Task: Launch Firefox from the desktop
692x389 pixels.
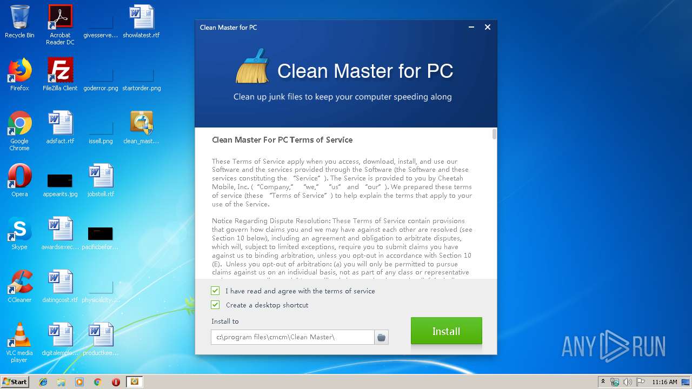Action: point(19,75)
